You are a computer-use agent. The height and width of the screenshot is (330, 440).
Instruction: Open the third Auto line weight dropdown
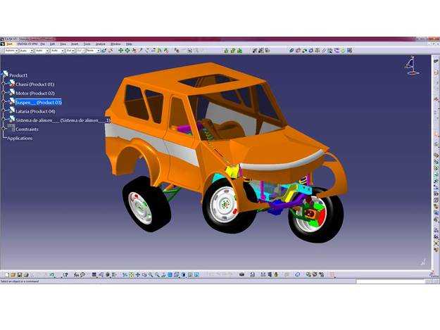click(x=42, y=51)
